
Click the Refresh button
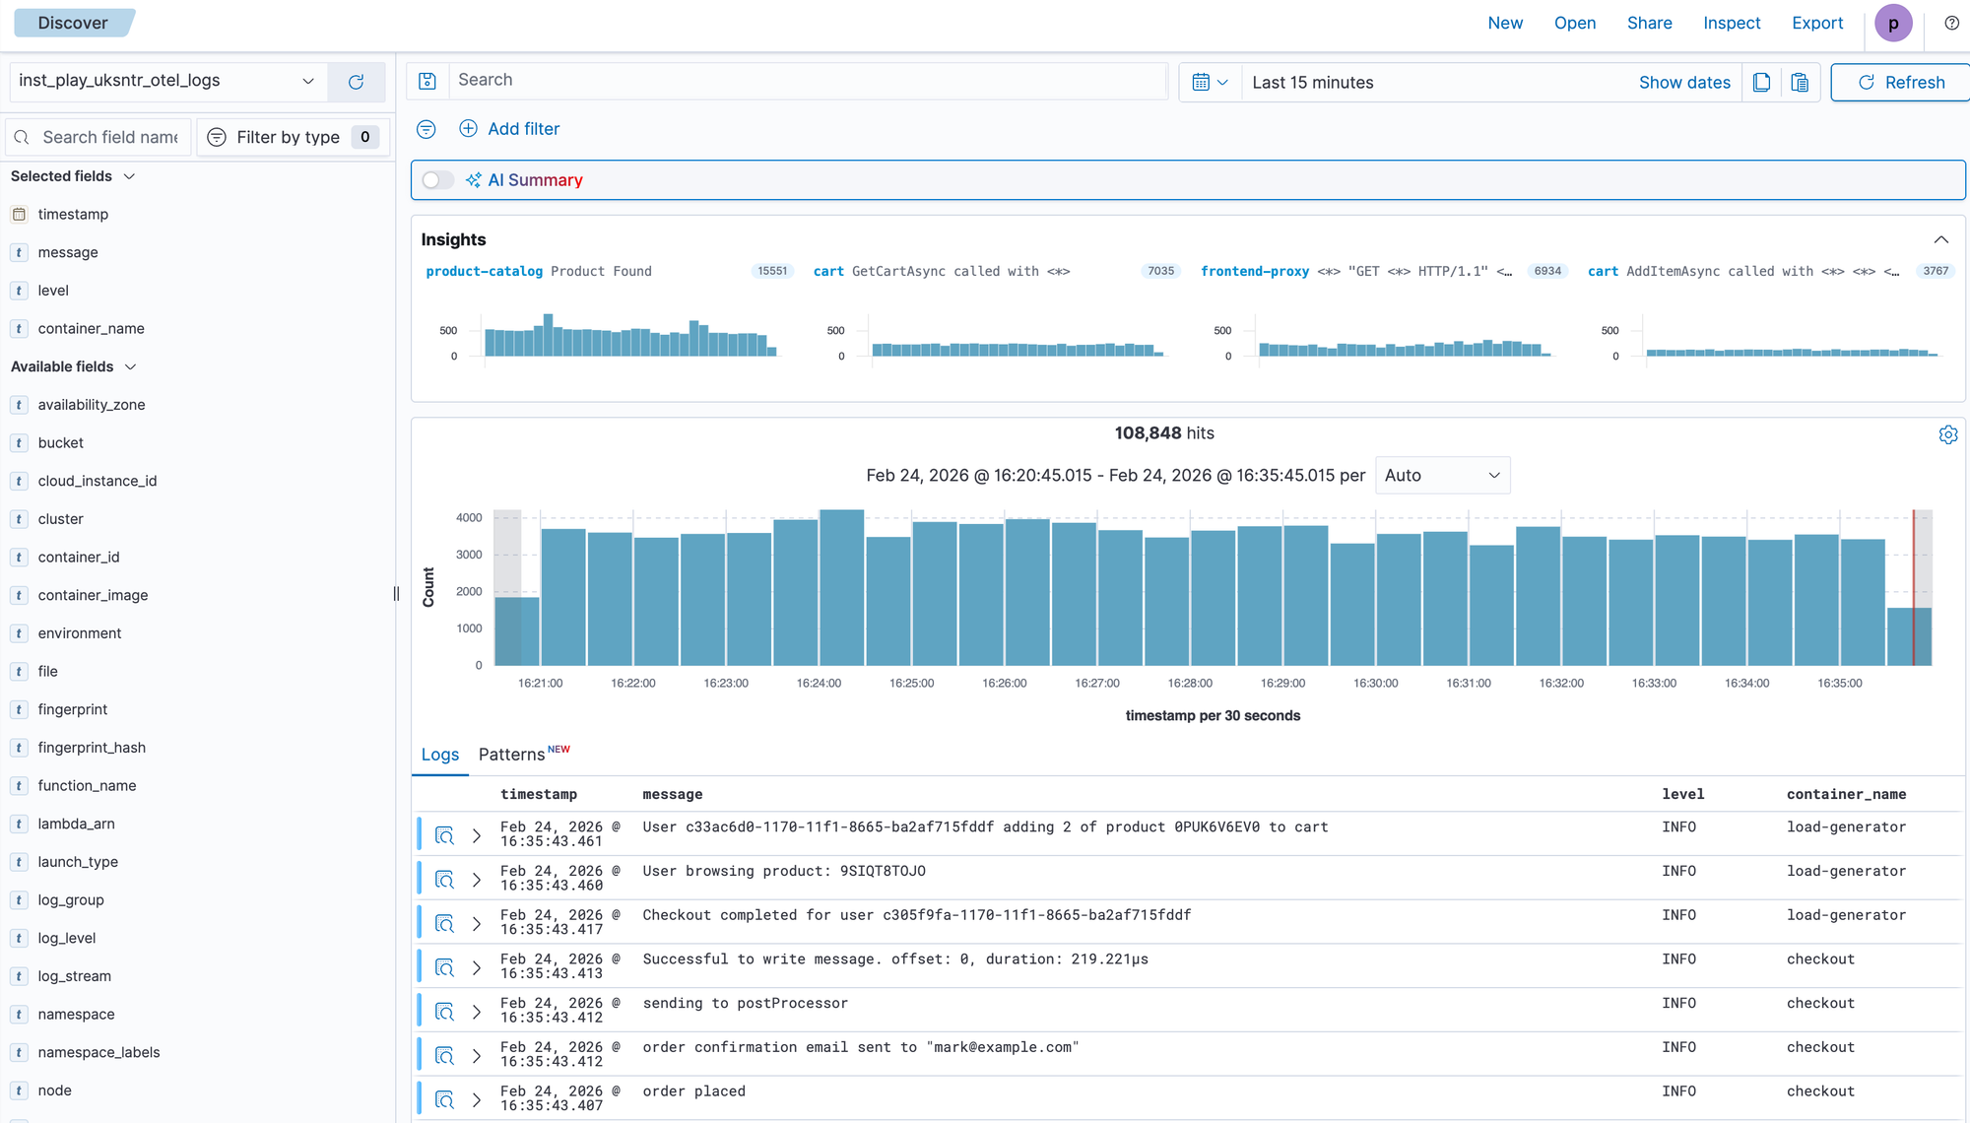pos(1899,82)
